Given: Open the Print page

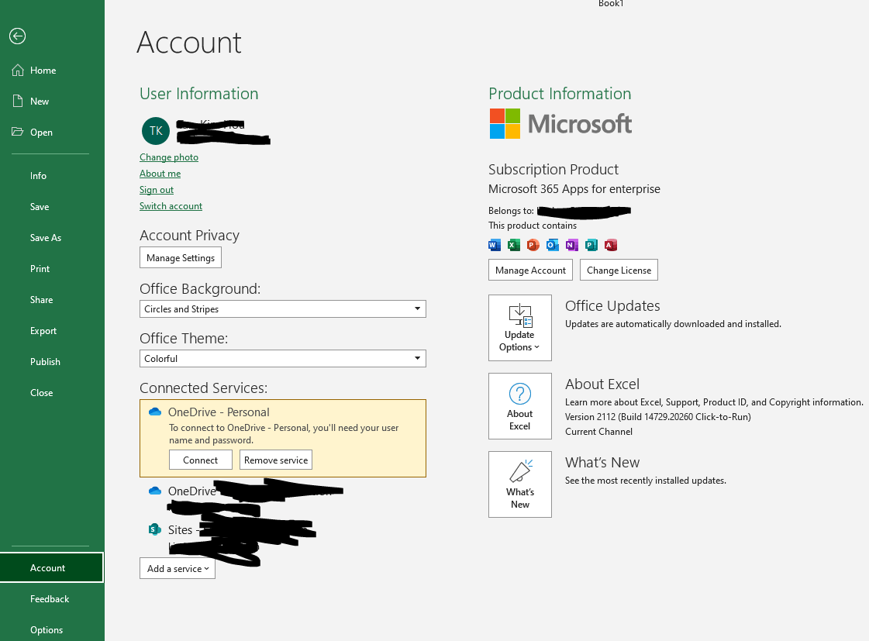Looking at the screenshot, I should coord(40,269).
